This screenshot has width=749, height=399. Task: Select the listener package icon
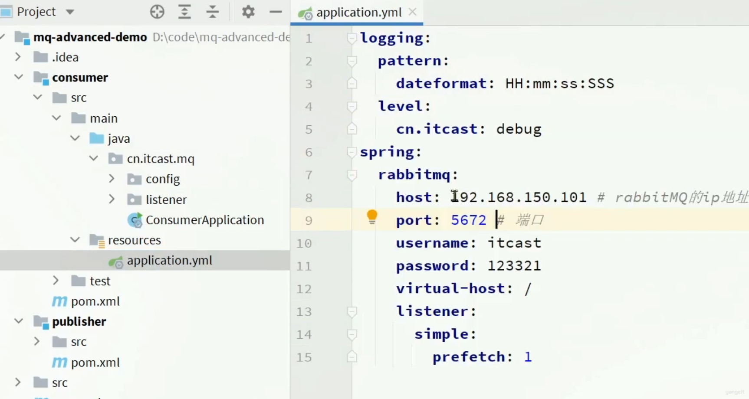[134, 199]
